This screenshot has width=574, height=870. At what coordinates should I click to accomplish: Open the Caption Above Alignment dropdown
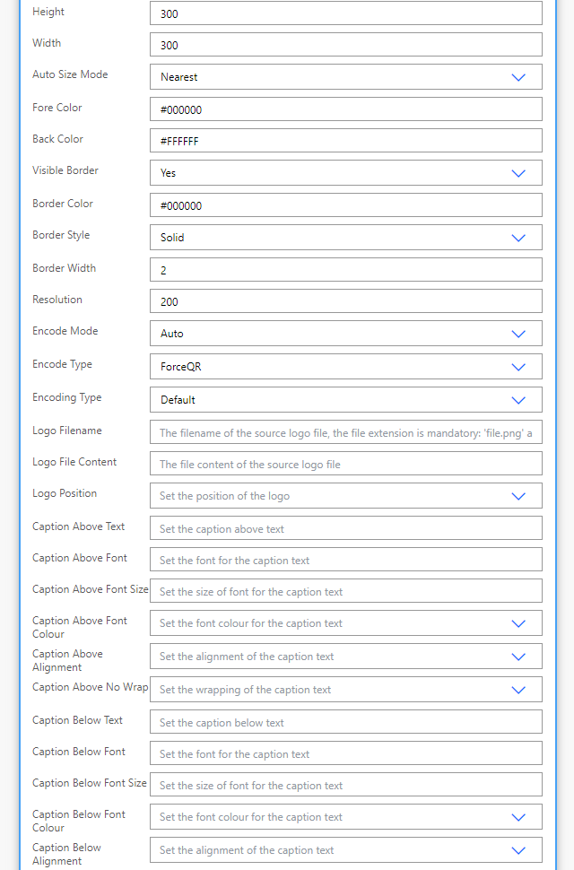click(x=518, y=656)
